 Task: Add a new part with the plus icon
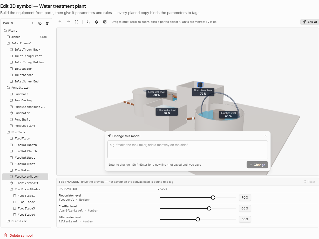[x=33, y=23]
